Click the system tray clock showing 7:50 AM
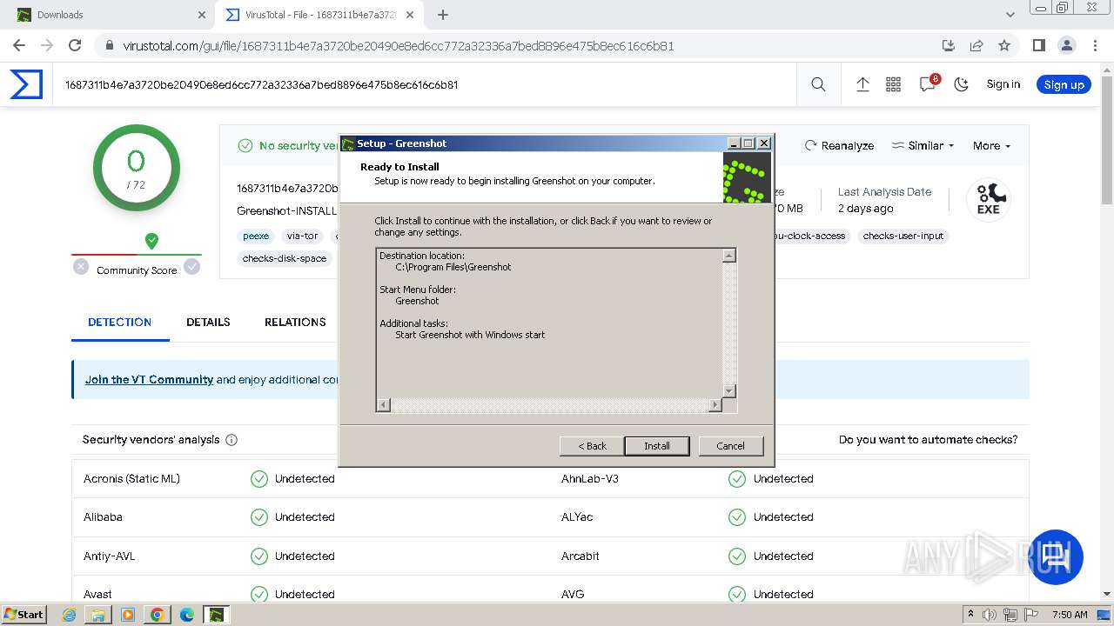The image size is (1114, 626). coord(1070,615)
